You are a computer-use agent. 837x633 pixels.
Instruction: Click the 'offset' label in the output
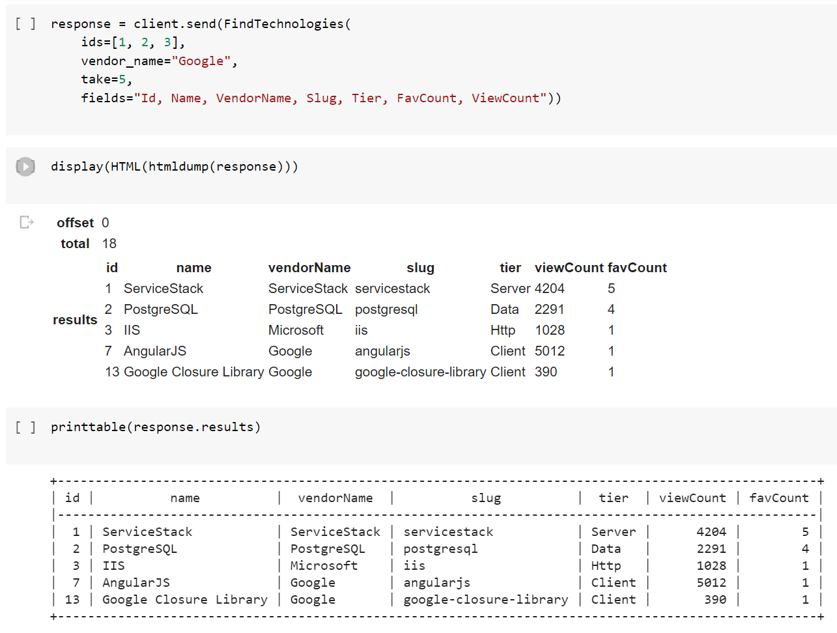click(75, 223)
